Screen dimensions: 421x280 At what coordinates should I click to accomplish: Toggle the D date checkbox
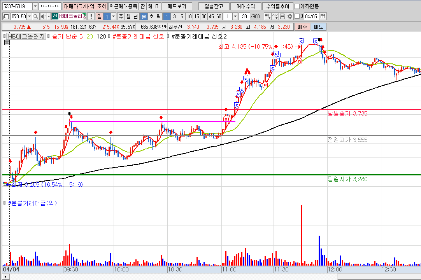[x=297, y=16]
